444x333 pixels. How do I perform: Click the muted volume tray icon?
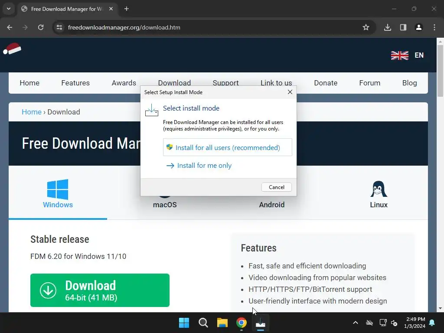pos(394,323)
